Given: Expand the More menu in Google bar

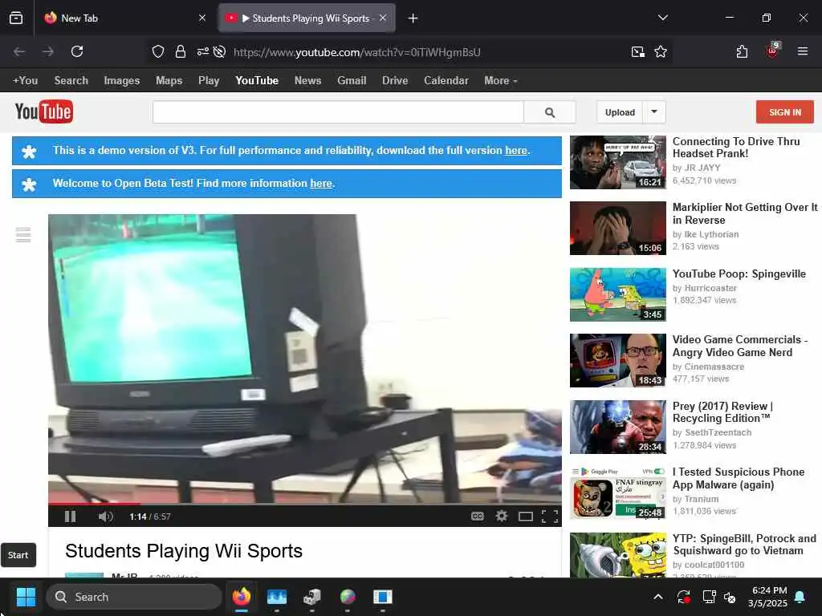Looking at the screenshot, I should pyautogui.click(x=501, y=81).
